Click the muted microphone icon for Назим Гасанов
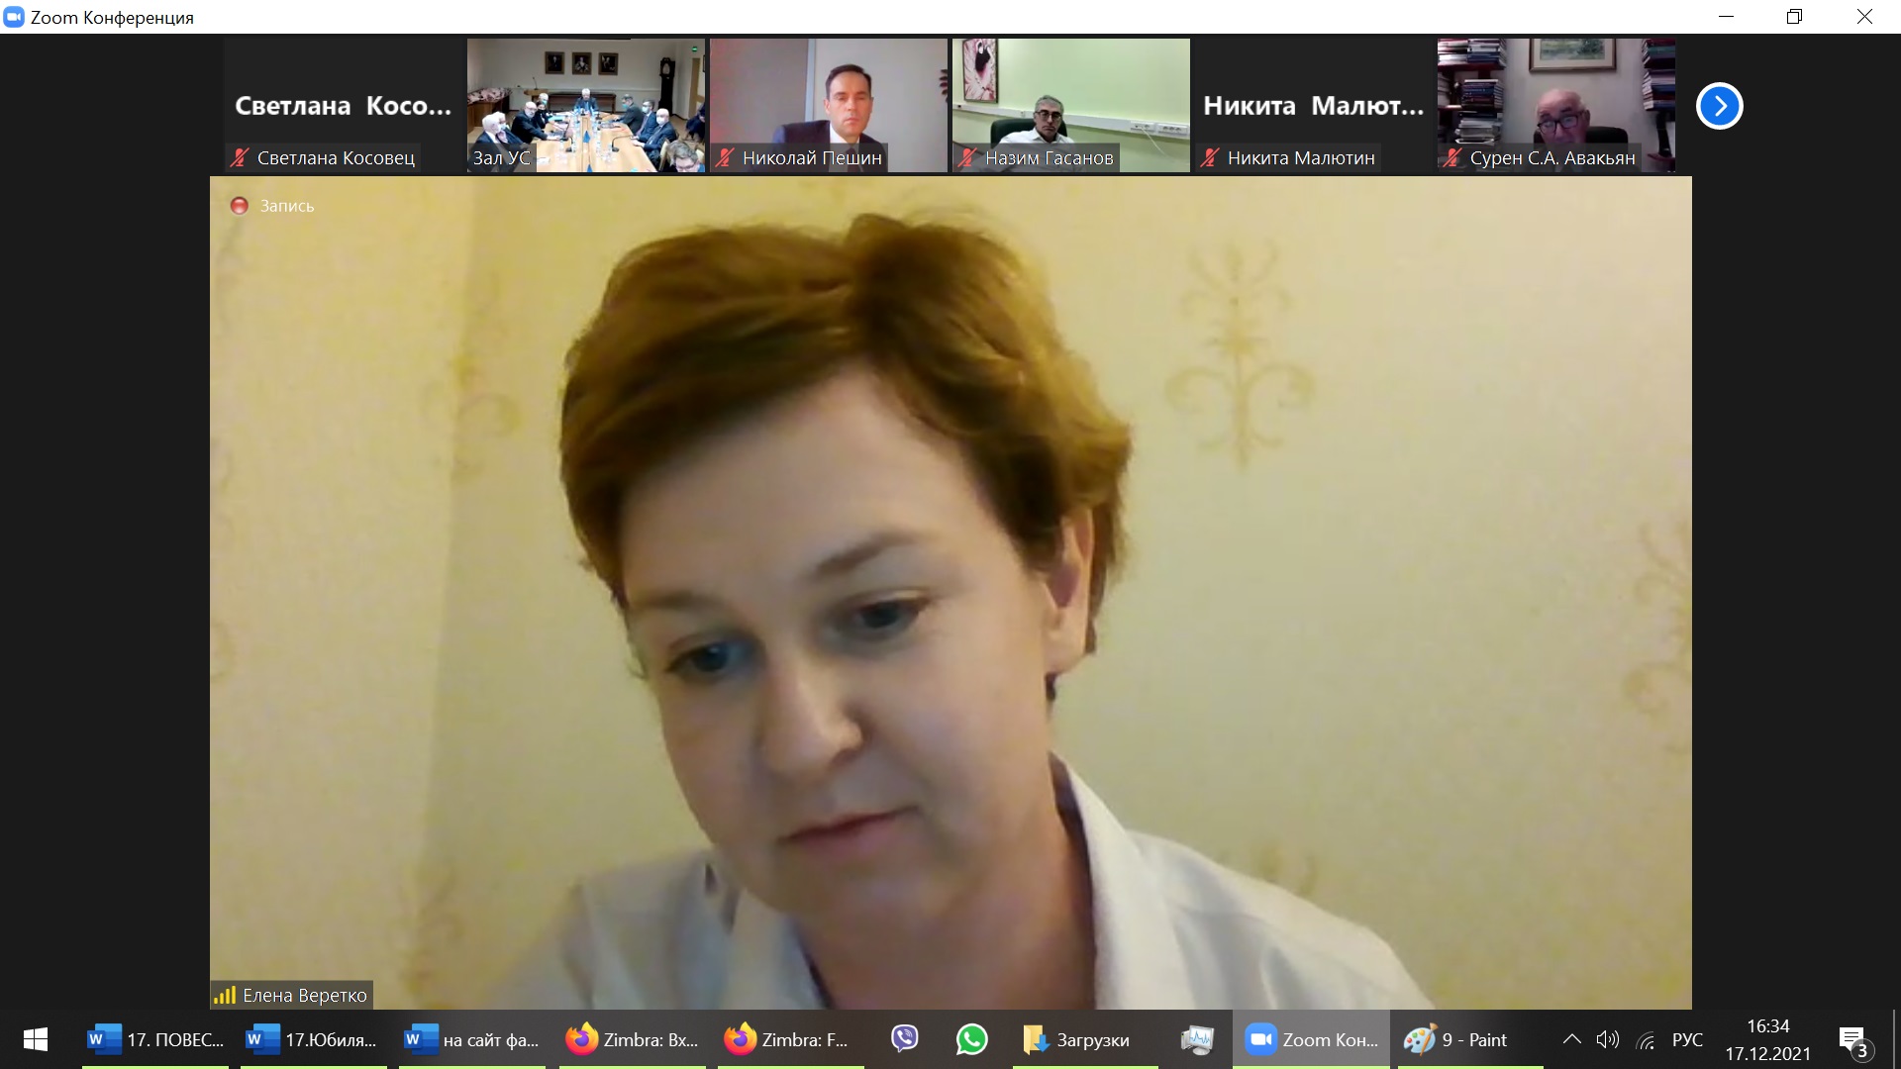 point(967,157)
